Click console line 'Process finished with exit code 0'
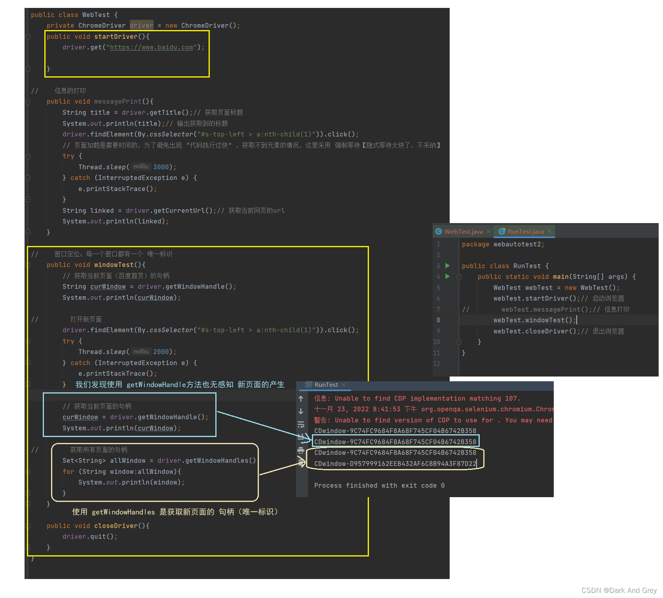 tap(379, 485)
